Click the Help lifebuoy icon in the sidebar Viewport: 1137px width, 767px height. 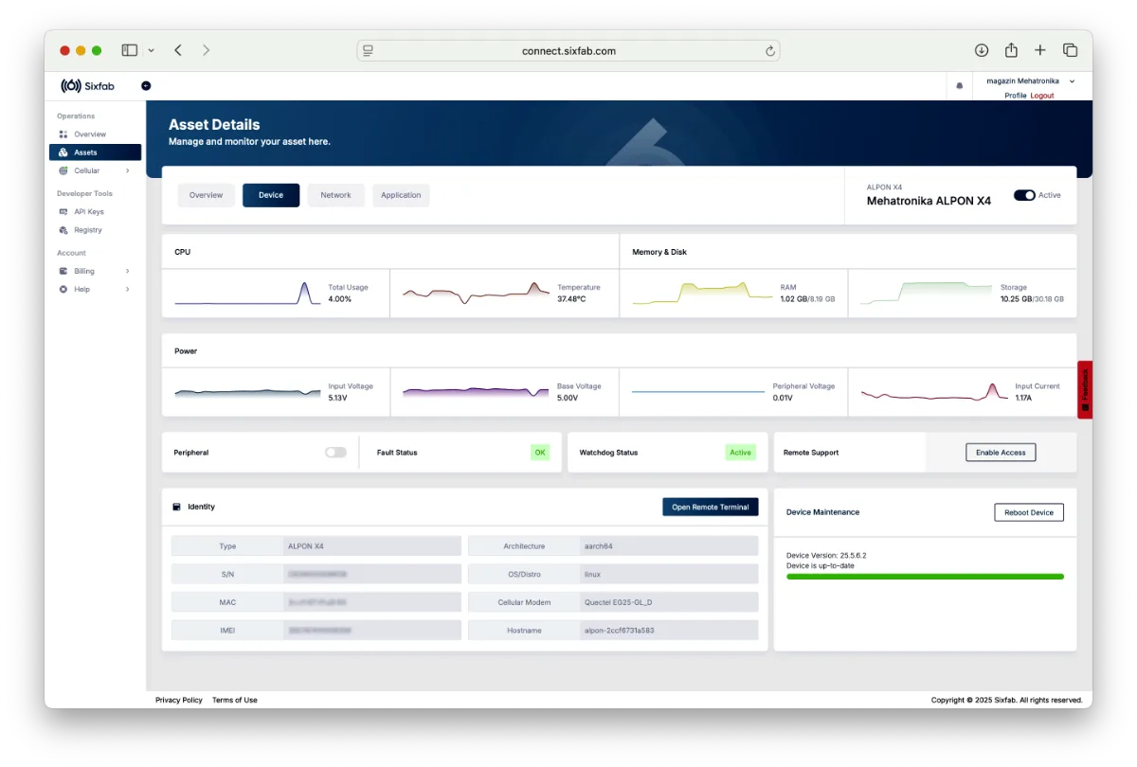coord(63,289)
